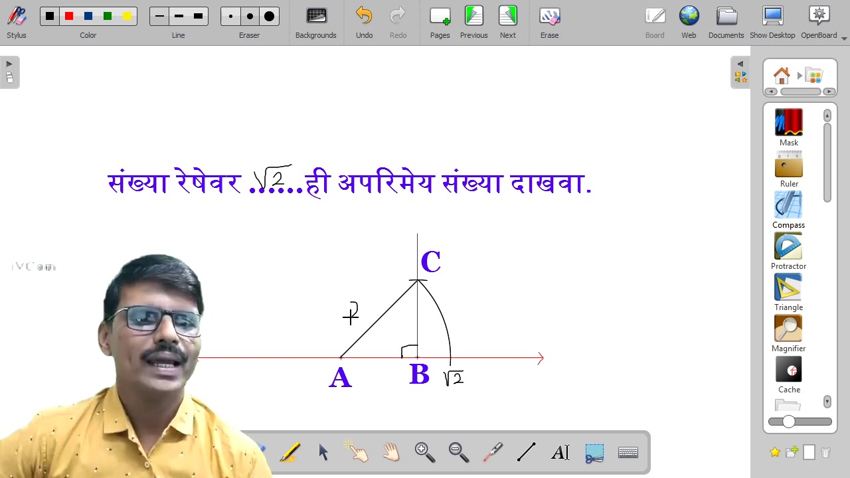Expand the left page thumbnails panel
Image resolution: width=850 pixels, height=478 pixels.
point(9,72)
